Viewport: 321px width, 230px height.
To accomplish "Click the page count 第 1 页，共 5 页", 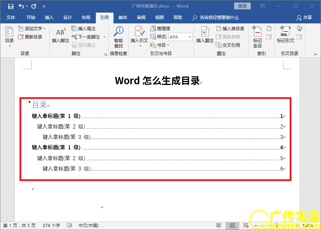I will pos(19,226).
